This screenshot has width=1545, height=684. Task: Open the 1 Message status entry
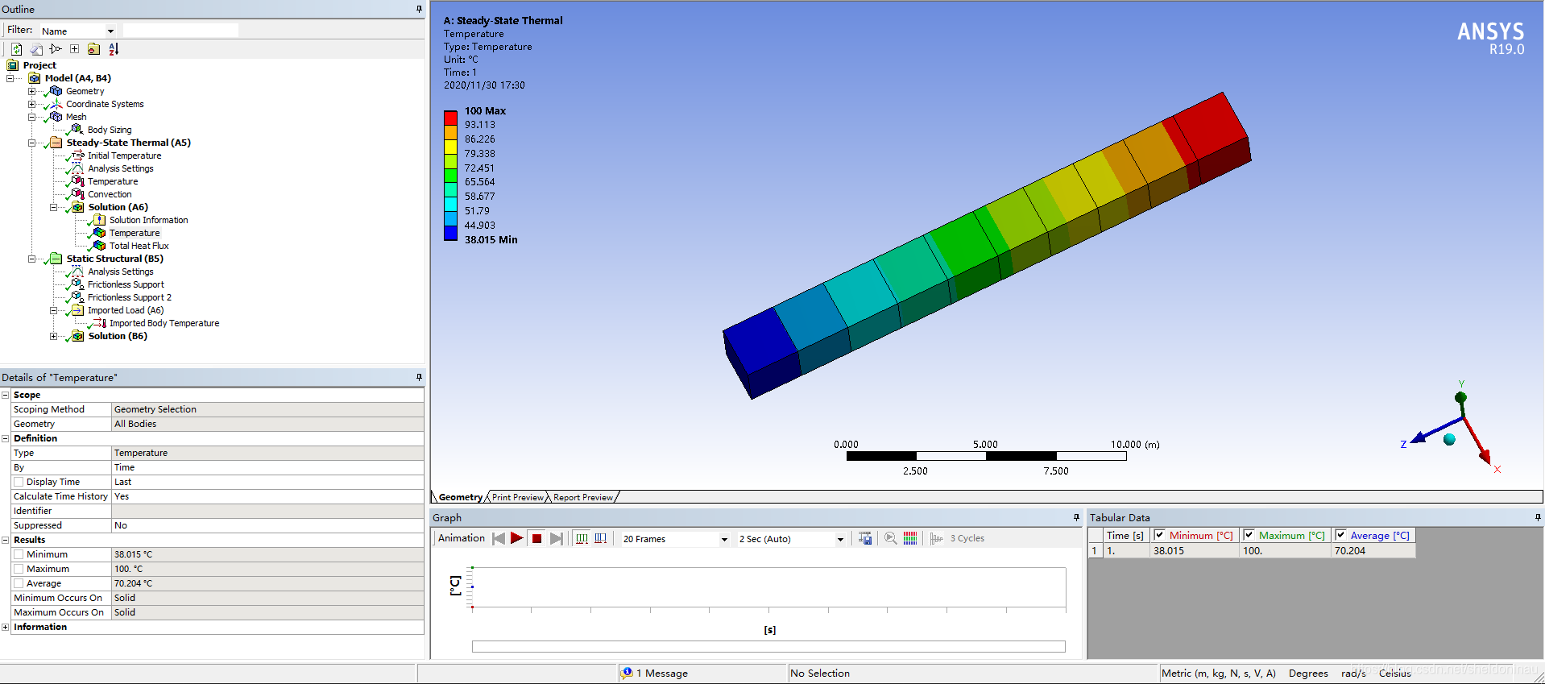click(x=661, y=673)
